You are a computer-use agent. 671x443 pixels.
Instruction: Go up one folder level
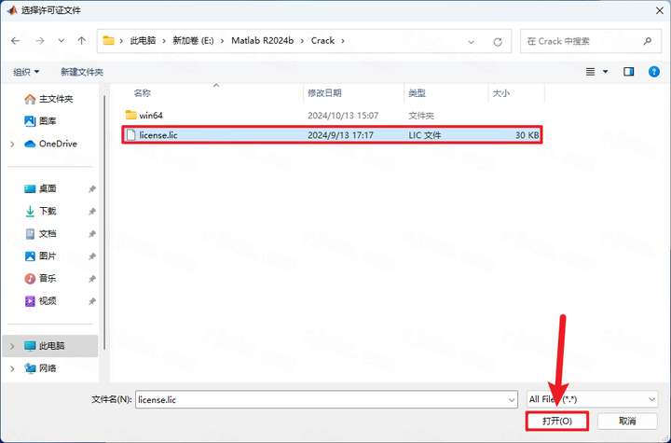(x=81, y=41)
